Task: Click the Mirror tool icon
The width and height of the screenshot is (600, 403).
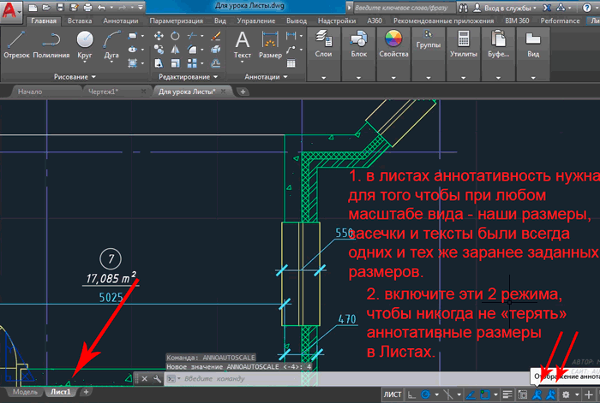Action: click(175, 50)
